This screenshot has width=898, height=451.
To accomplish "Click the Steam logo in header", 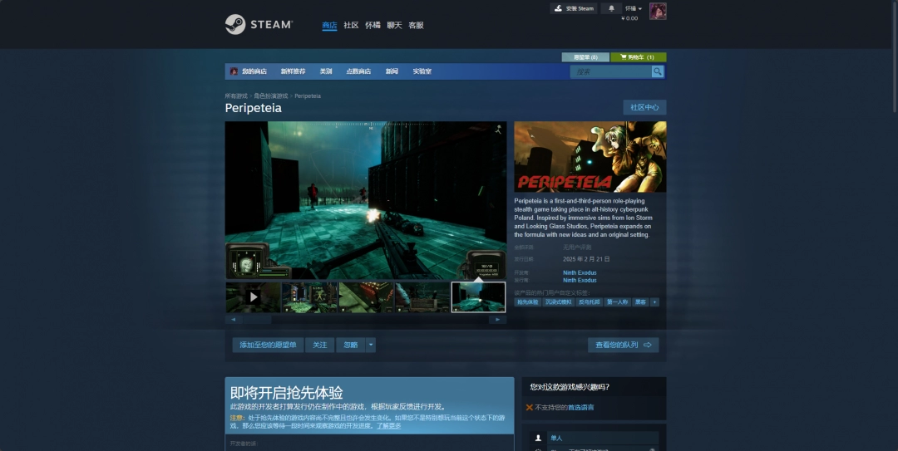I will point(259,25).
